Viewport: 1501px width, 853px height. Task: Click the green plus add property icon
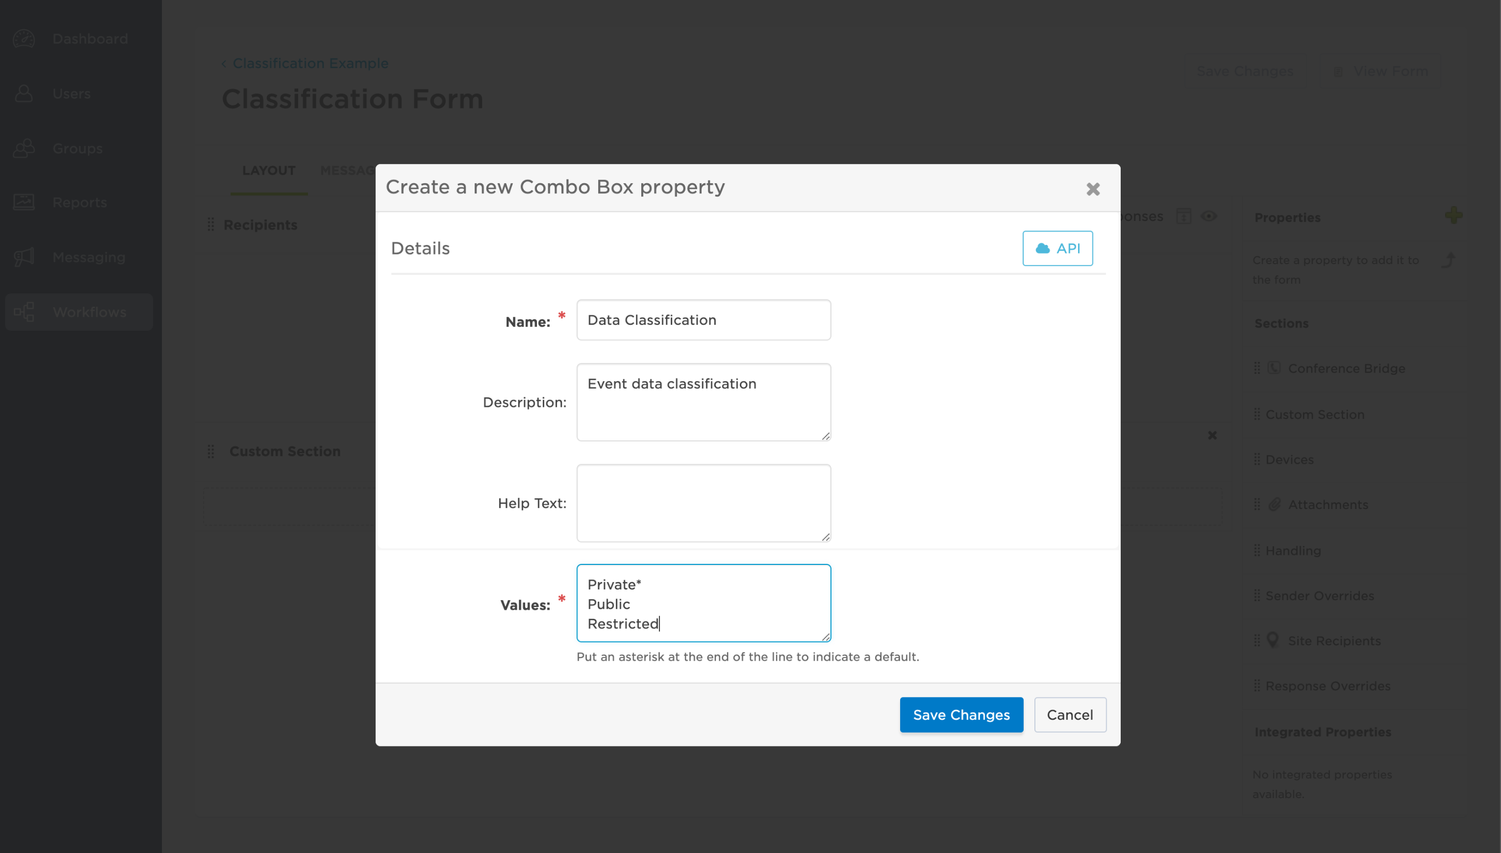1454,215
